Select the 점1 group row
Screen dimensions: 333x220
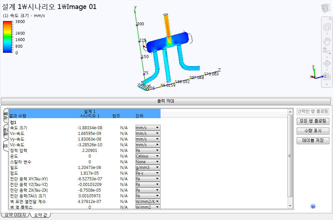13,123
